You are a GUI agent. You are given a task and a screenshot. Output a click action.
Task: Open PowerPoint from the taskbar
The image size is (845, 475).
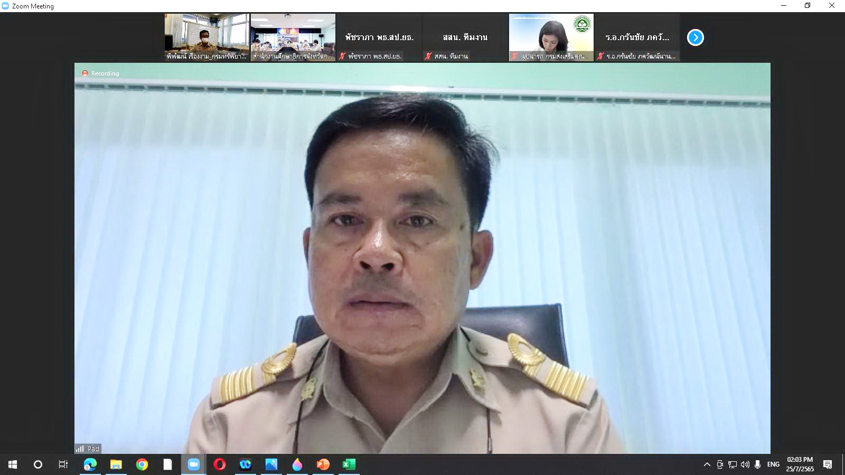[x=323, y=464]
